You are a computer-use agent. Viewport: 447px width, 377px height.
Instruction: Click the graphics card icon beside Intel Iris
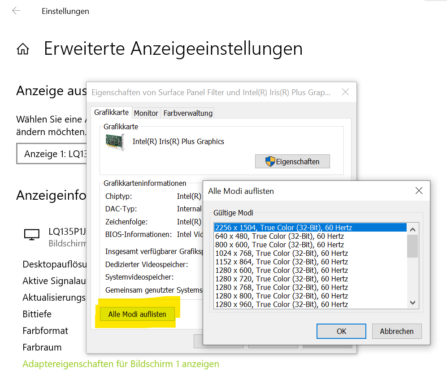click(115, 142)
